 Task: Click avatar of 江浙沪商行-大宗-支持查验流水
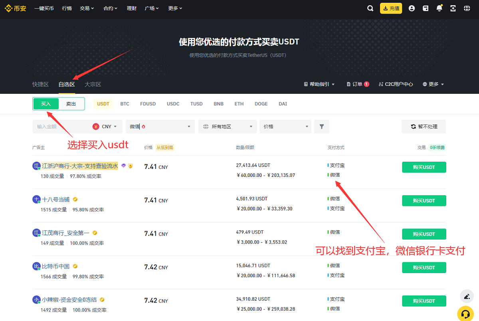coord(36,166)
